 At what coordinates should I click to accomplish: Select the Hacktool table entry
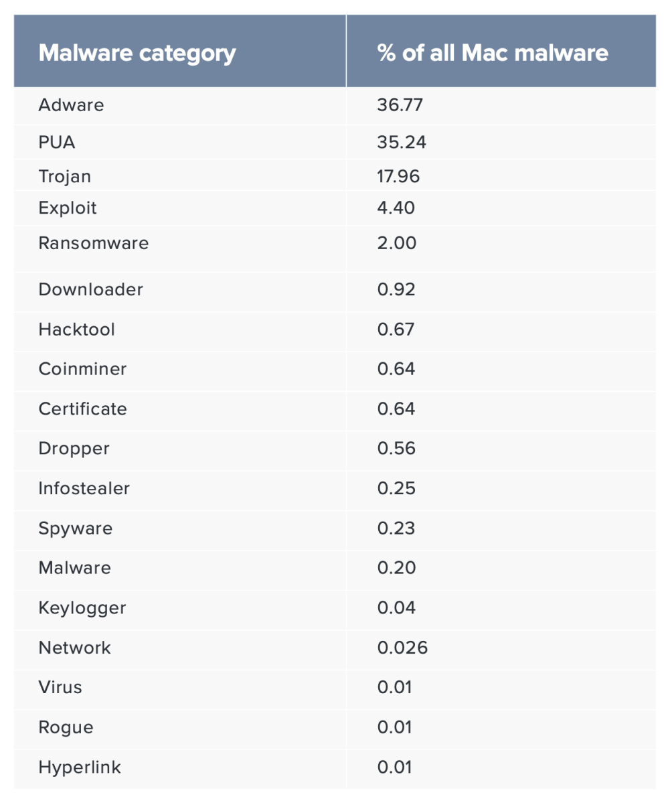click(x=77, y=330)
